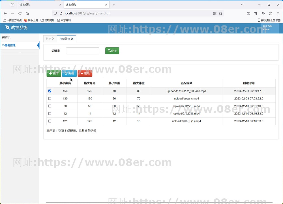Uncheck the row with height 156
The height and width of the screenshot is (204, 283).
[x=50, y=91]
